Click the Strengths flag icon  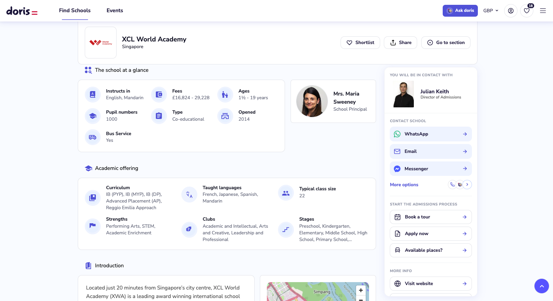coord(93,226)
